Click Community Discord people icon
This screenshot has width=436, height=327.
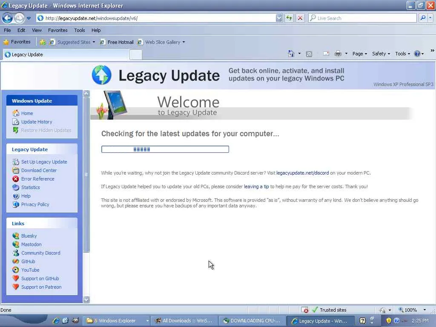[16, 253]
